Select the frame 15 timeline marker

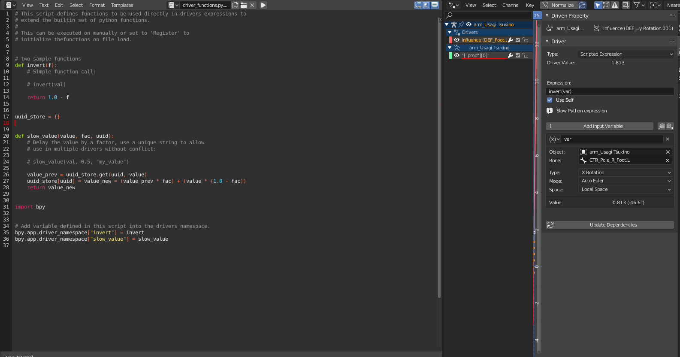tap(537, 15)
